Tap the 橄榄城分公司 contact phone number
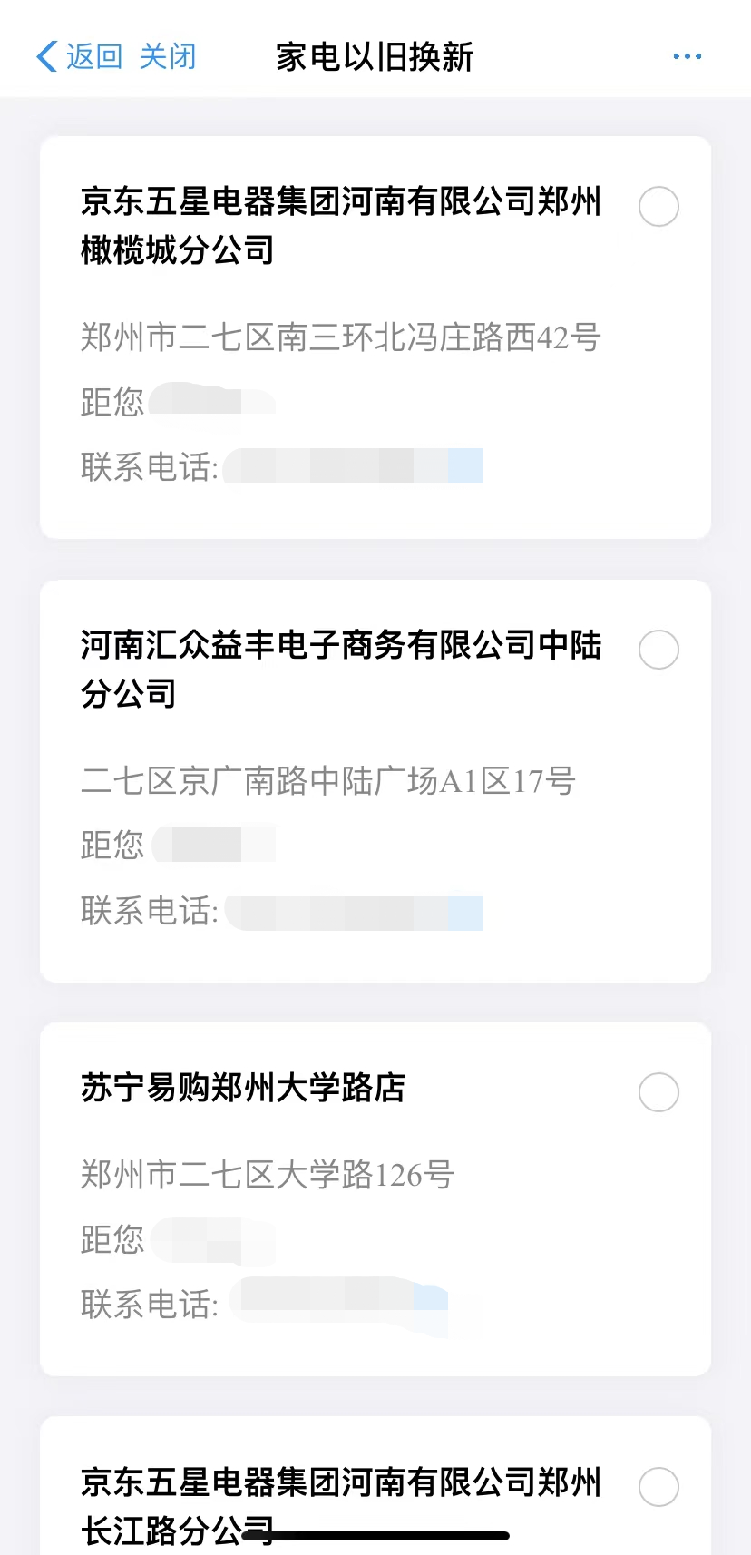The image size is (751, 1555). (354, 466)
